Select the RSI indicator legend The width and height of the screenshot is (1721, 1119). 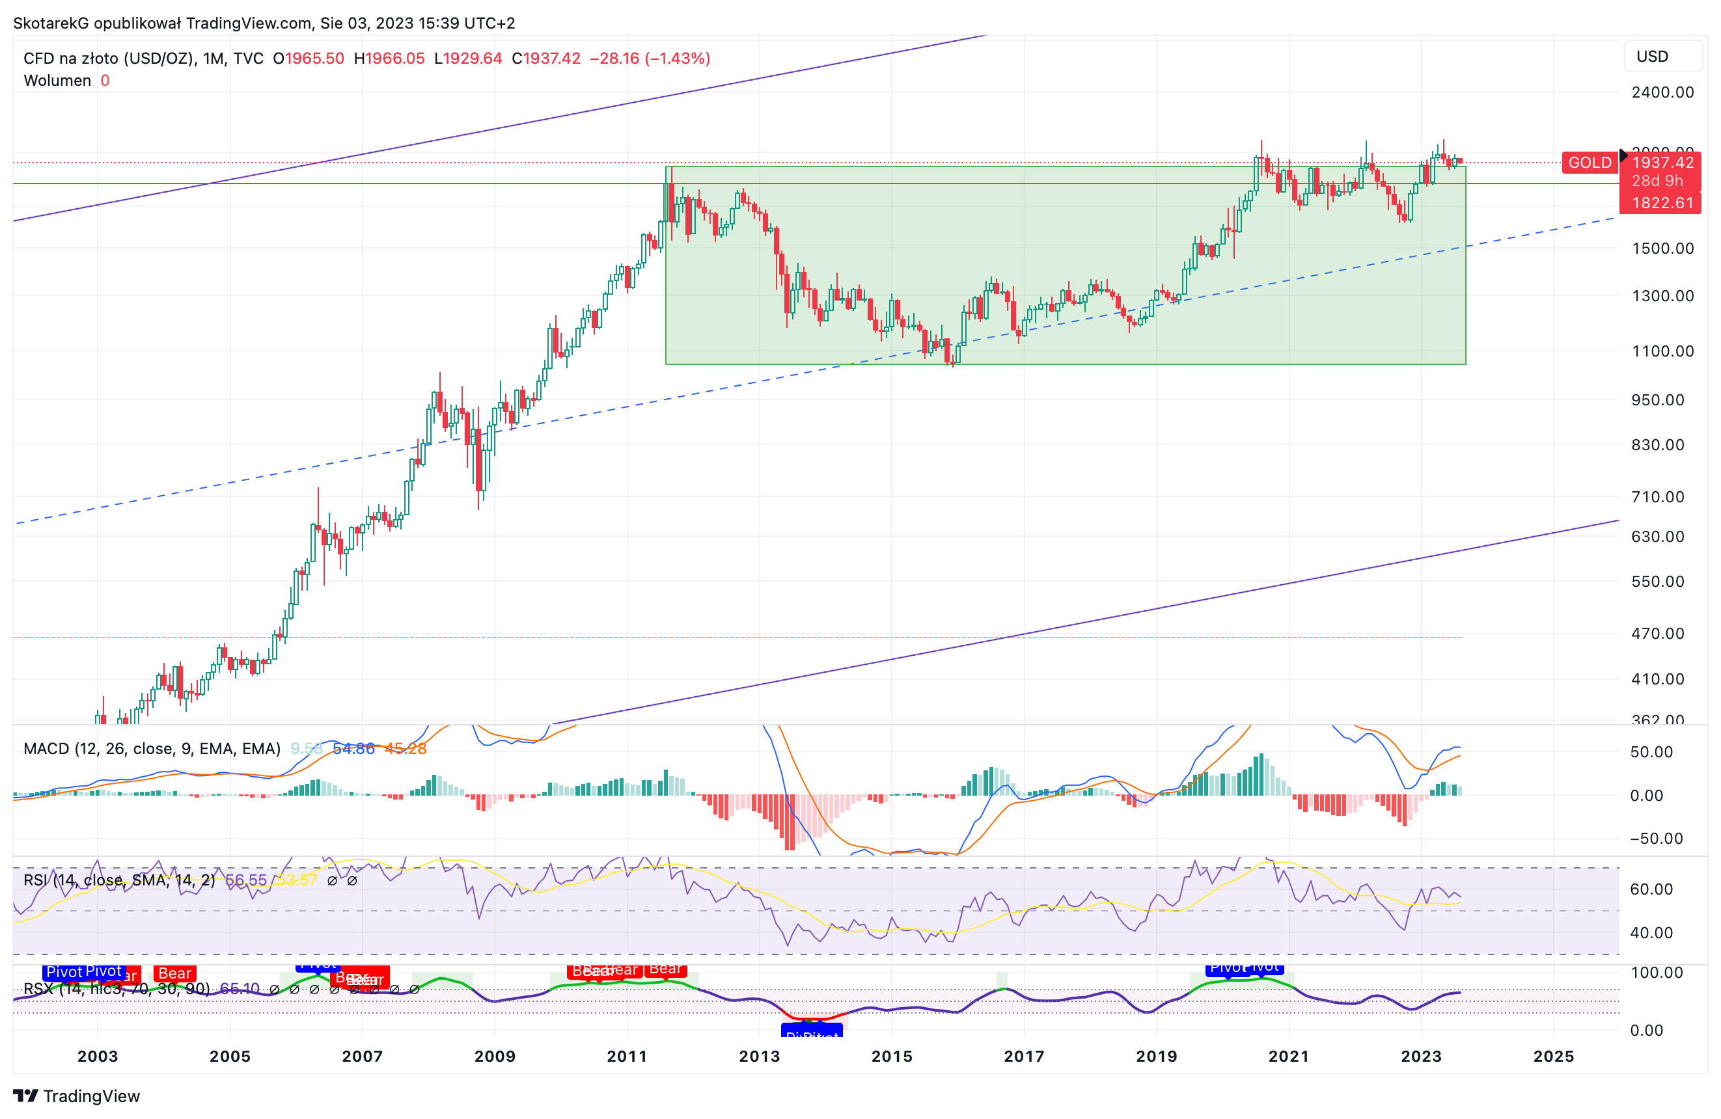coord(119,880)
